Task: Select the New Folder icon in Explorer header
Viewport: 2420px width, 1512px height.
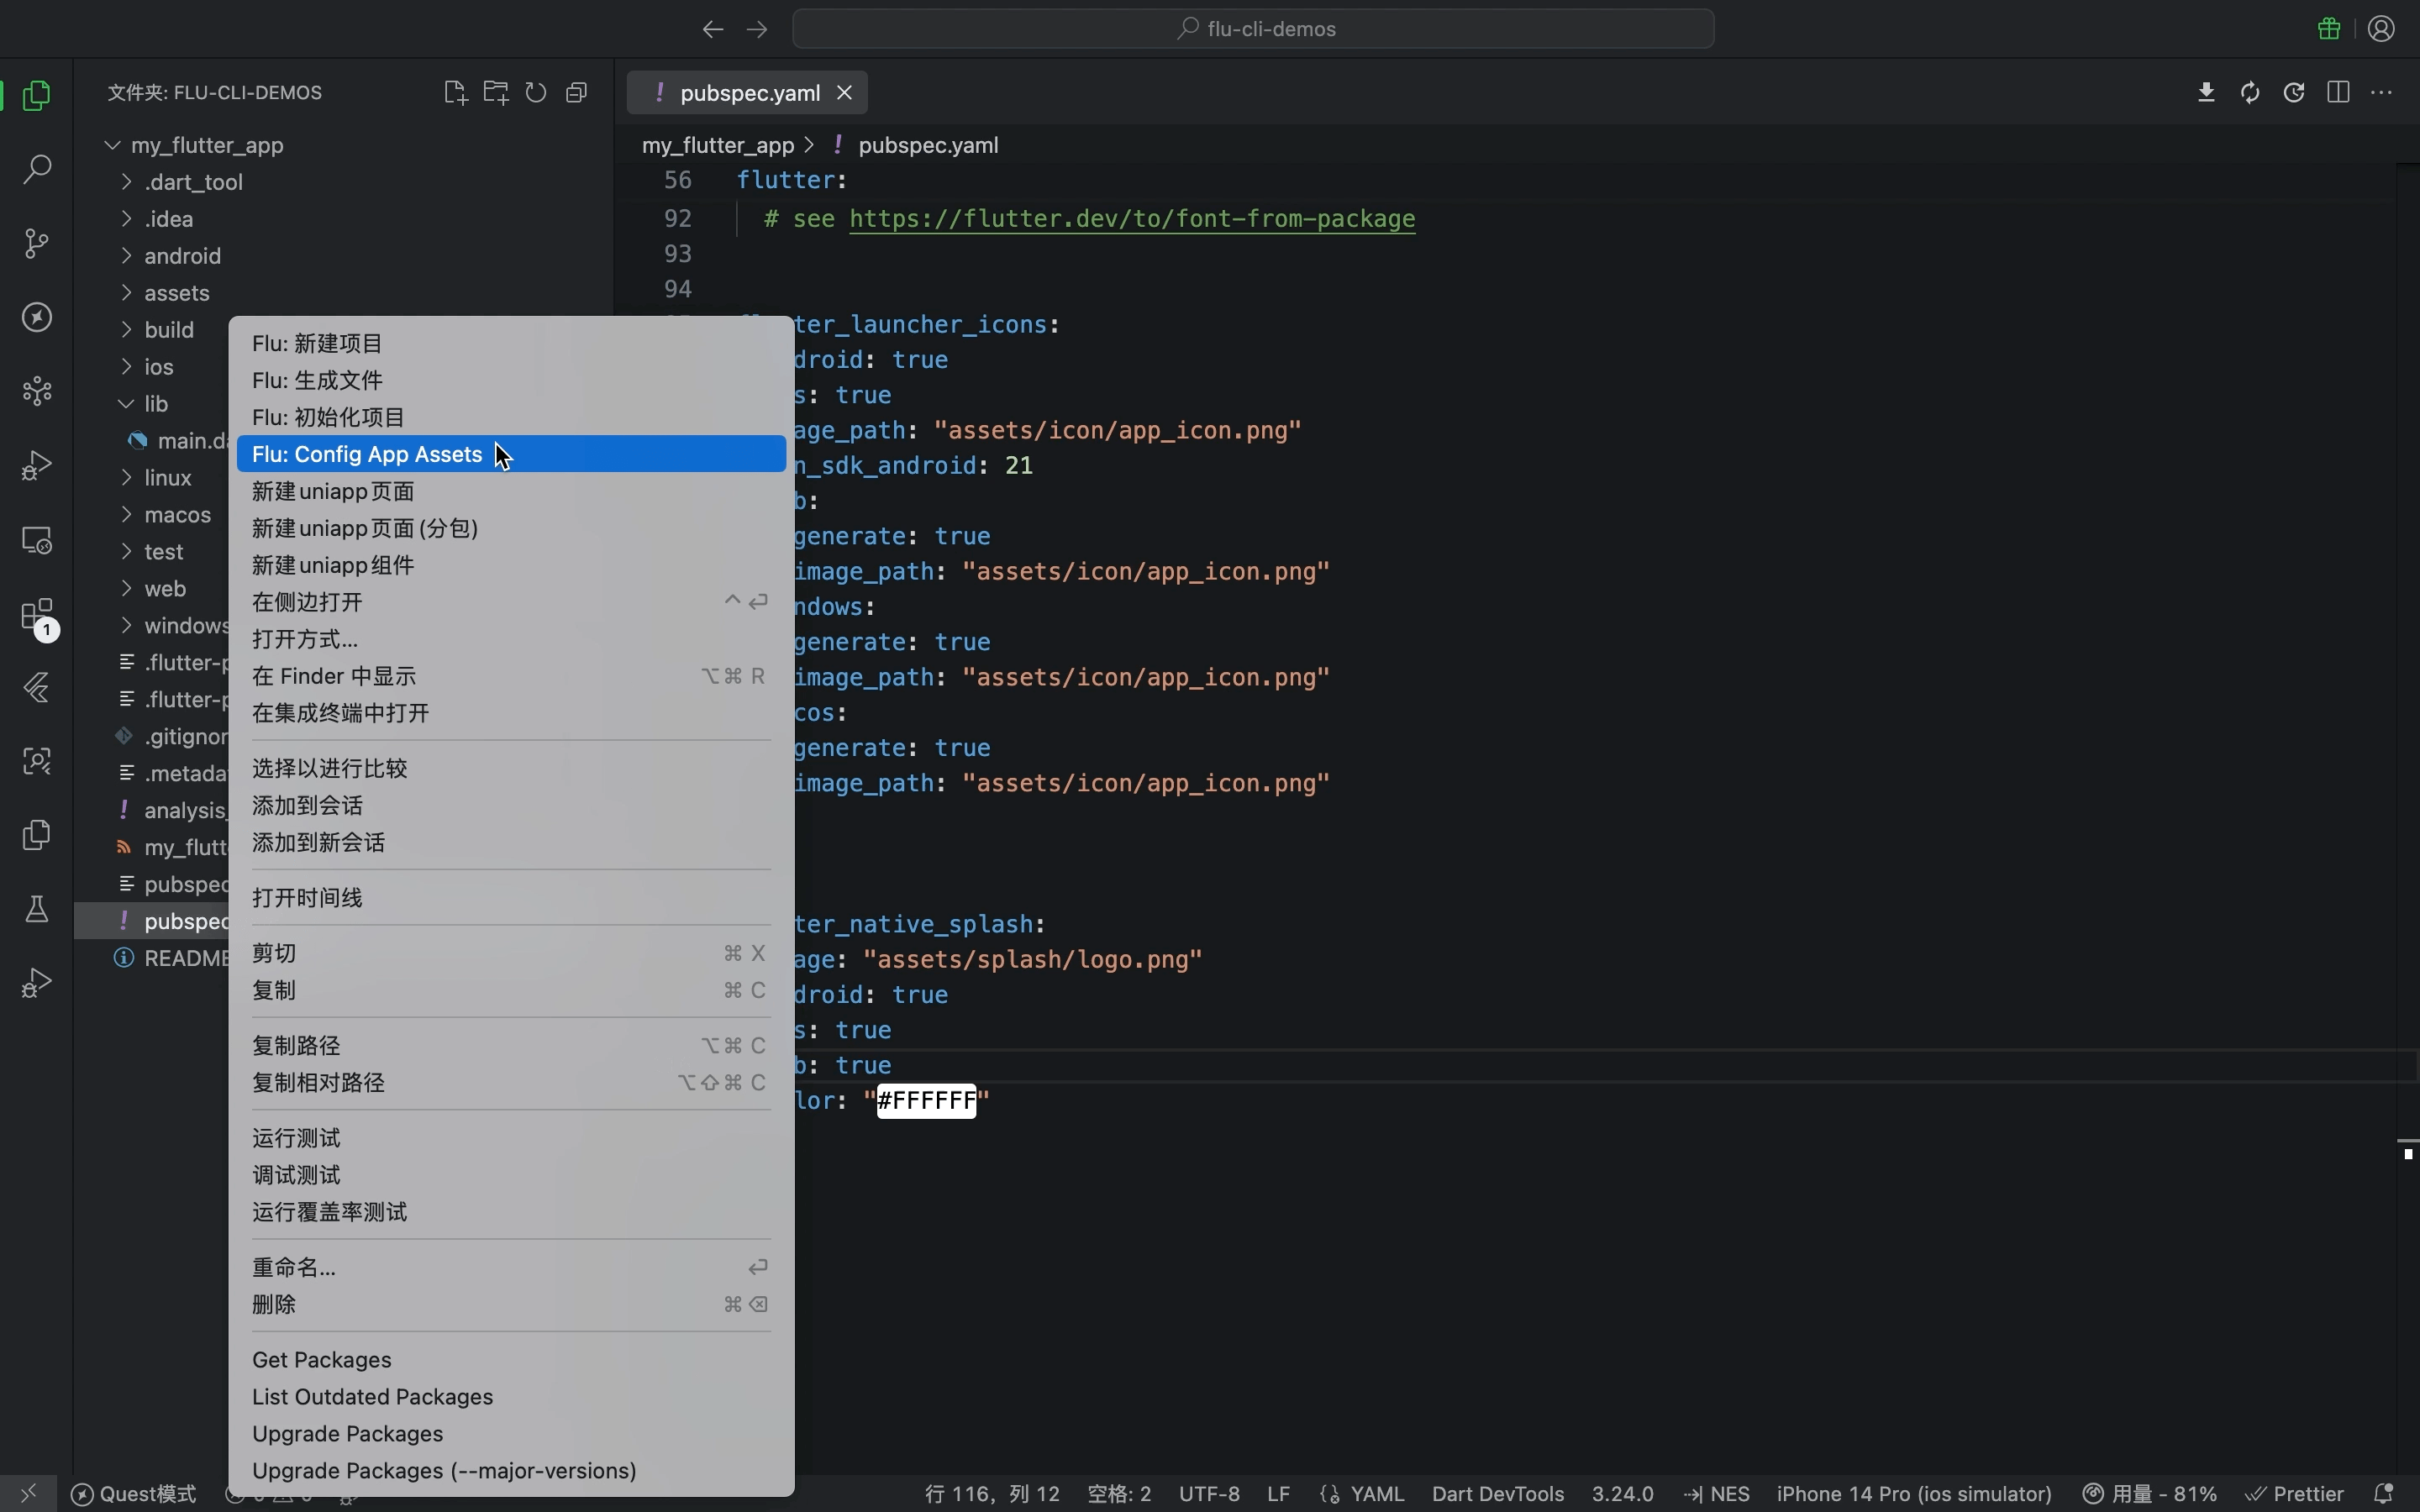Action: (x=496, y=92)
